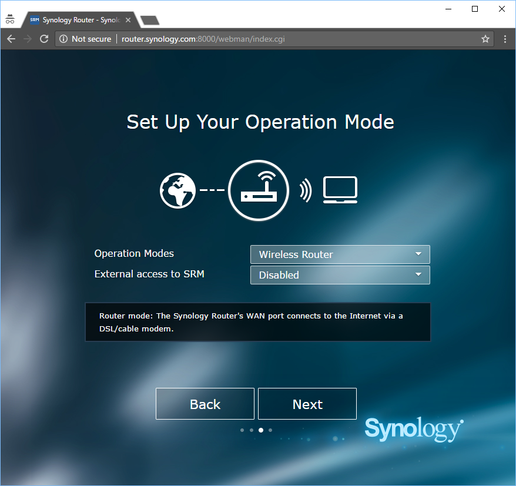Click the first wizard step dot

point(242,430)
